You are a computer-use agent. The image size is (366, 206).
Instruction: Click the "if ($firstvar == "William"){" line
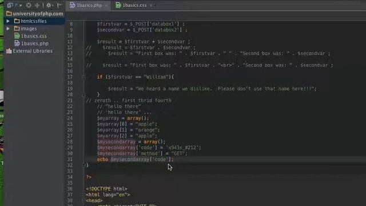click(x=136, y=77)
